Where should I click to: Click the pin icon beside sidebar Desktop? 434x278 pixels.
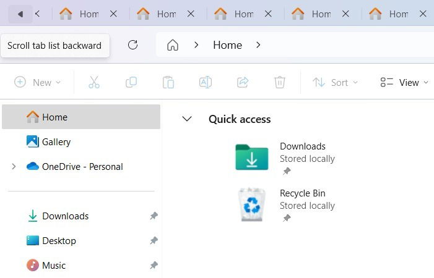tap(154, 240)
